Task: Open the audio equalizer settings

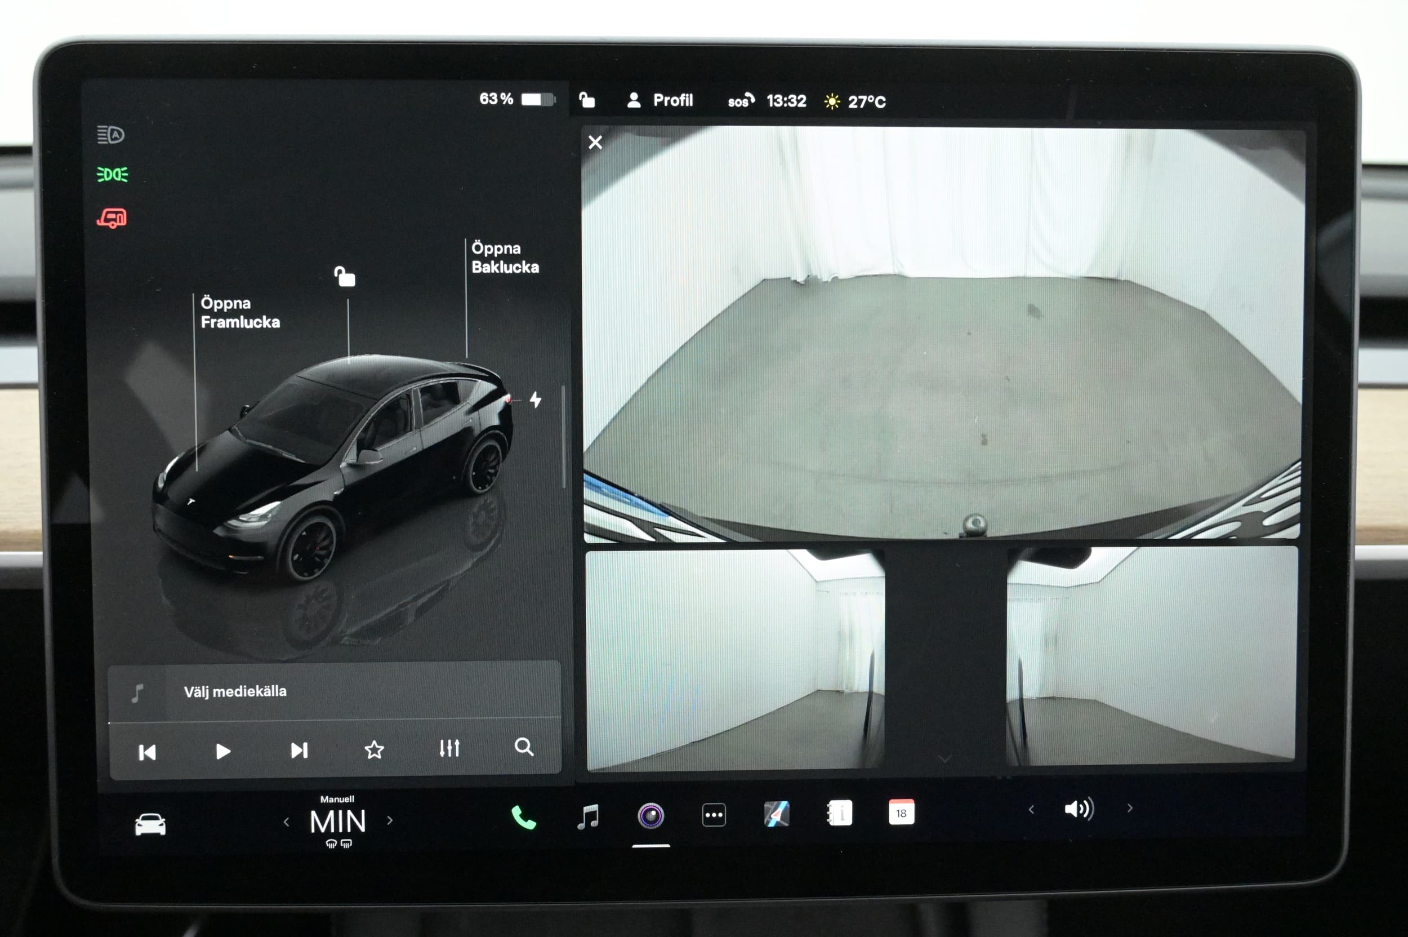Action: 449,748
